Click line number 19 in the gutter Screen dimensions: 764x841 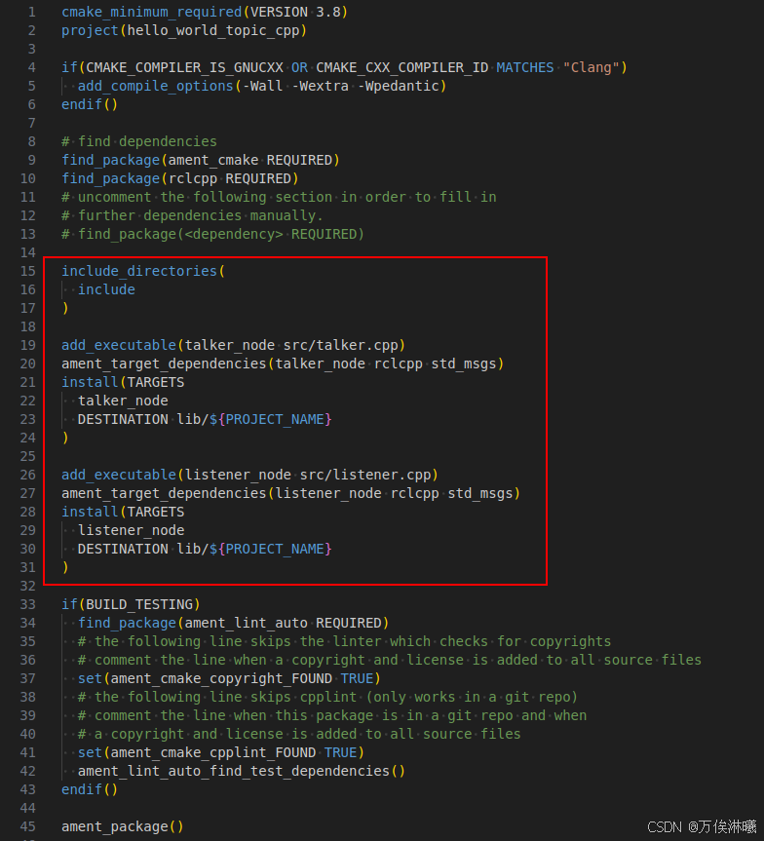pos(28,345)
